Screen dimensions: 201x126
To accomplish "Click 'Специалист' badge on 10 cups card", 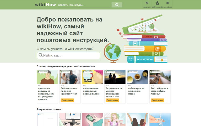I will pos(88,72).
